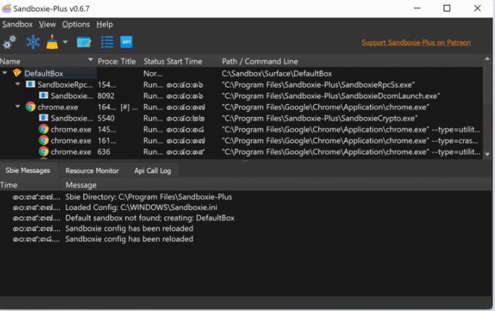Collapse the parent chrome.exe process node
Viewport: 495px width, 311px height.
point(17,106)
